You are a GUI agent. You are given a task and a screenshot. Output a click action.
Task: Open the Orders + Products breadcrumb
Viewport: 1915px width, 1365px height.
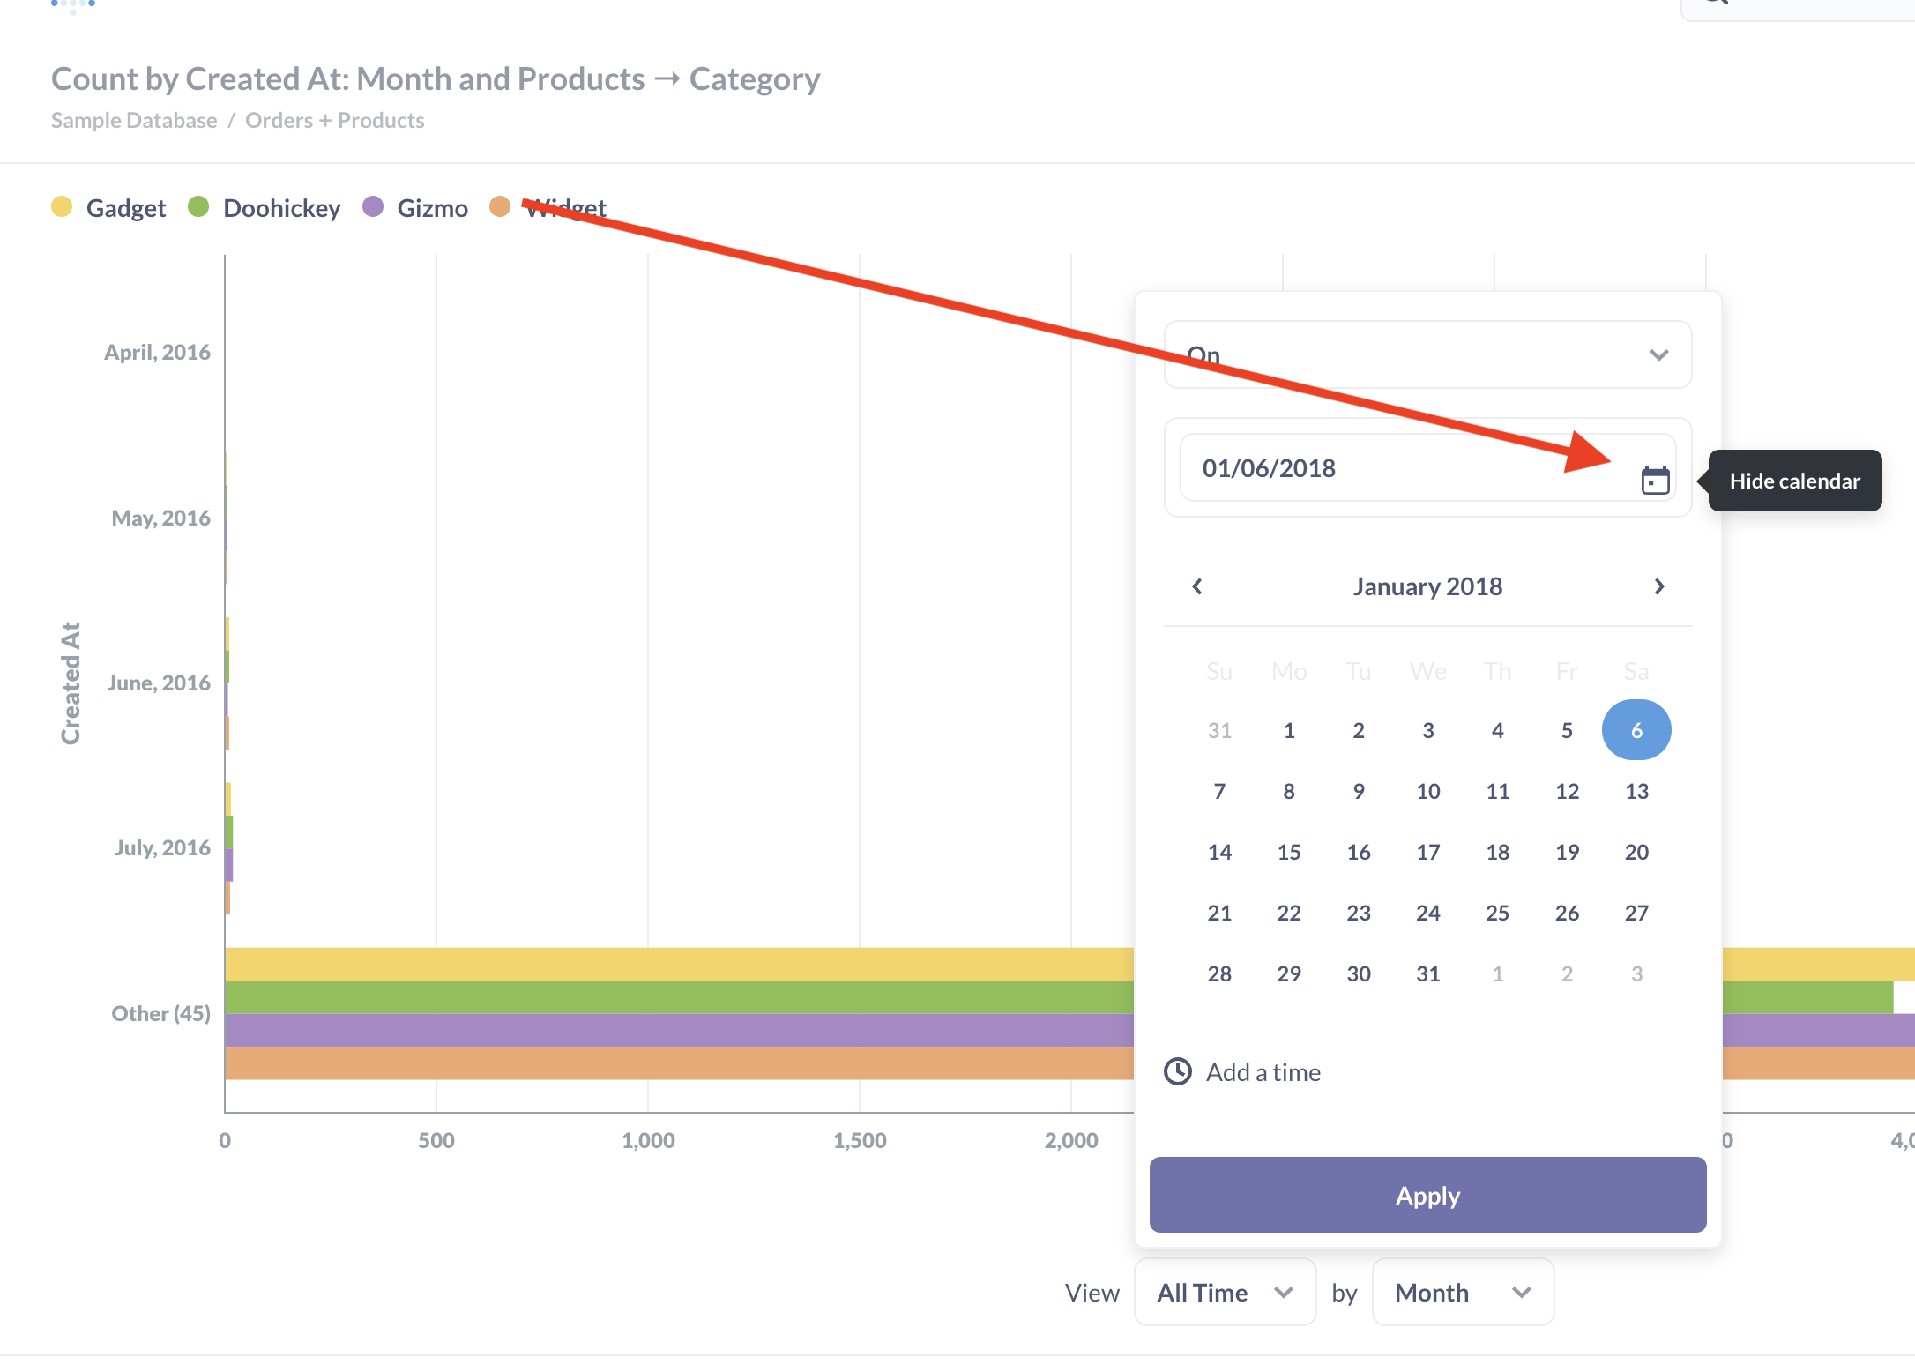tap(334, 120)
